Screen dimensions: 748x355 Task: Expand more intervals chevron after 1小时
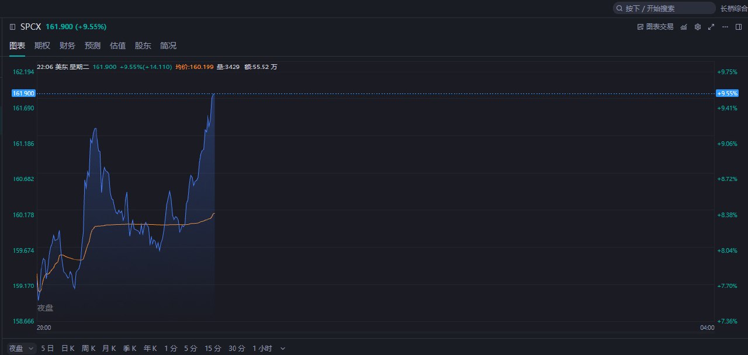(x=283, y=349)
